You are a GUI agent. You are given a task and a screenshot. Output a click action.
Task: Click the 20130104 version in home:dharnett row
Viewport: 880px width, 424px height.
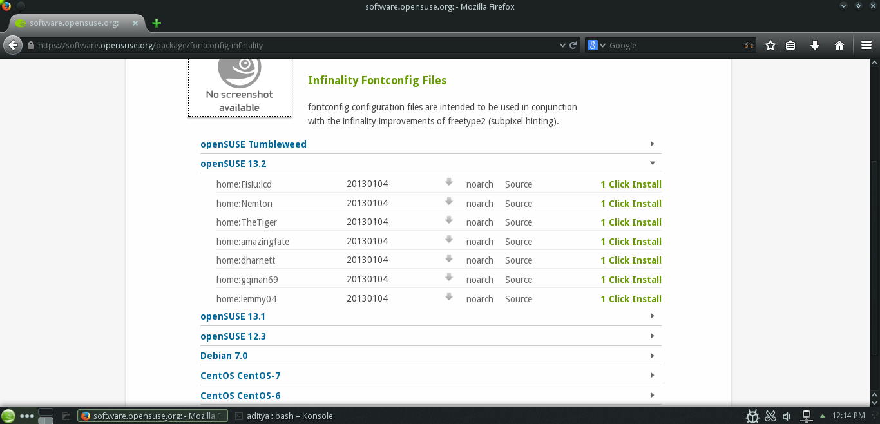[x=367, y=260]
